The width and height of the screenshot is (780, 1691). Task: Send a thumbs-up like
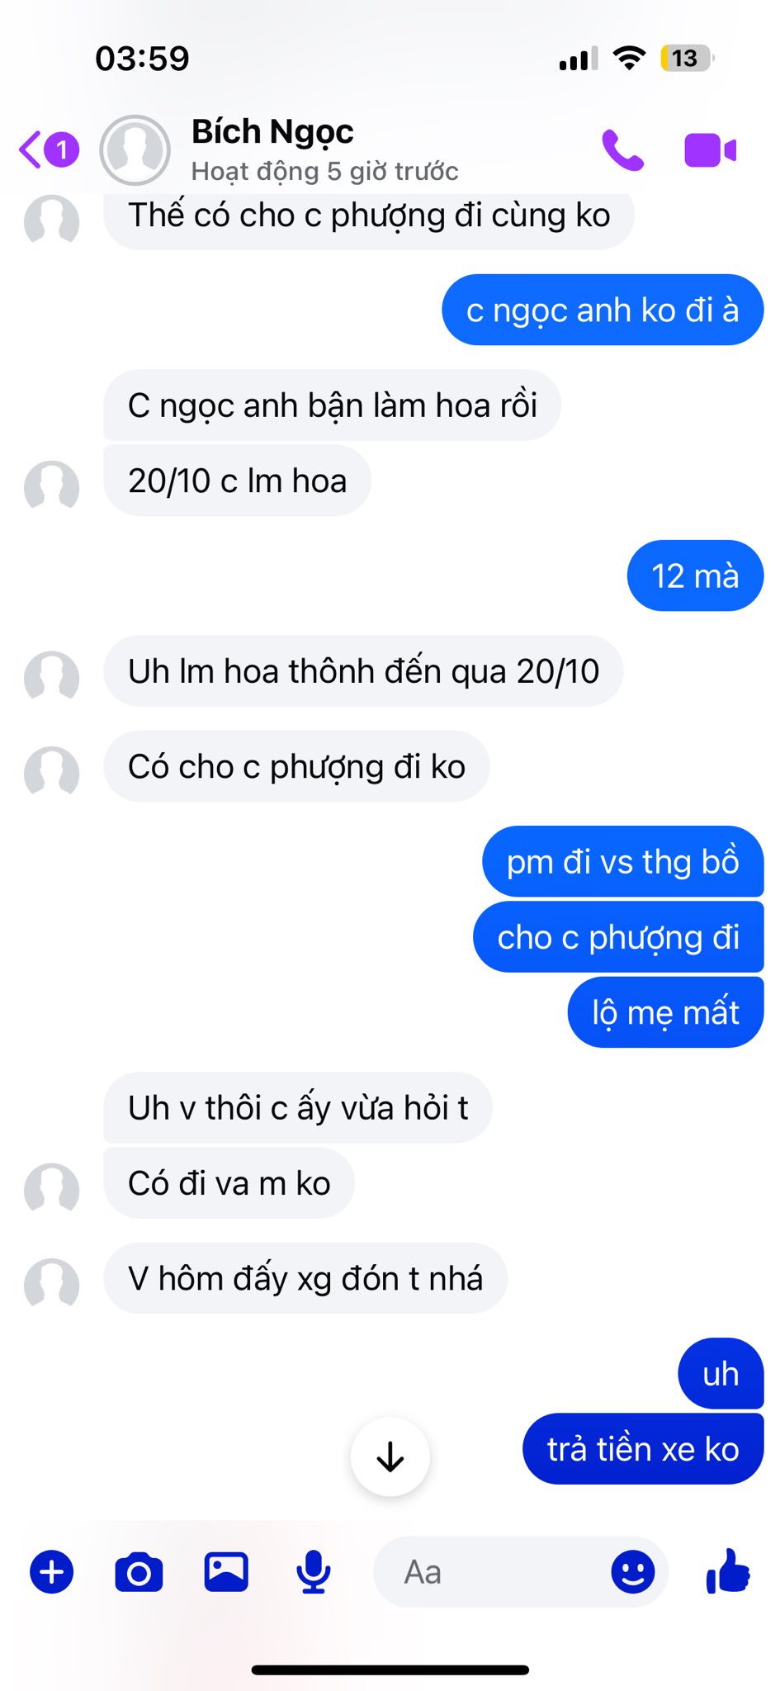click(x=728, y=1570)
